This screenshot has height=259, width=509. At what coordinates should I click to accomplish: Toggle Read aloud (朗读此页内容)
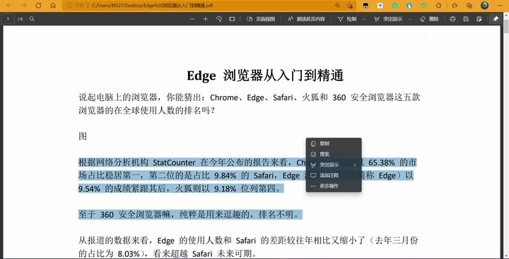pyautogui.click(x=306, y=19)
